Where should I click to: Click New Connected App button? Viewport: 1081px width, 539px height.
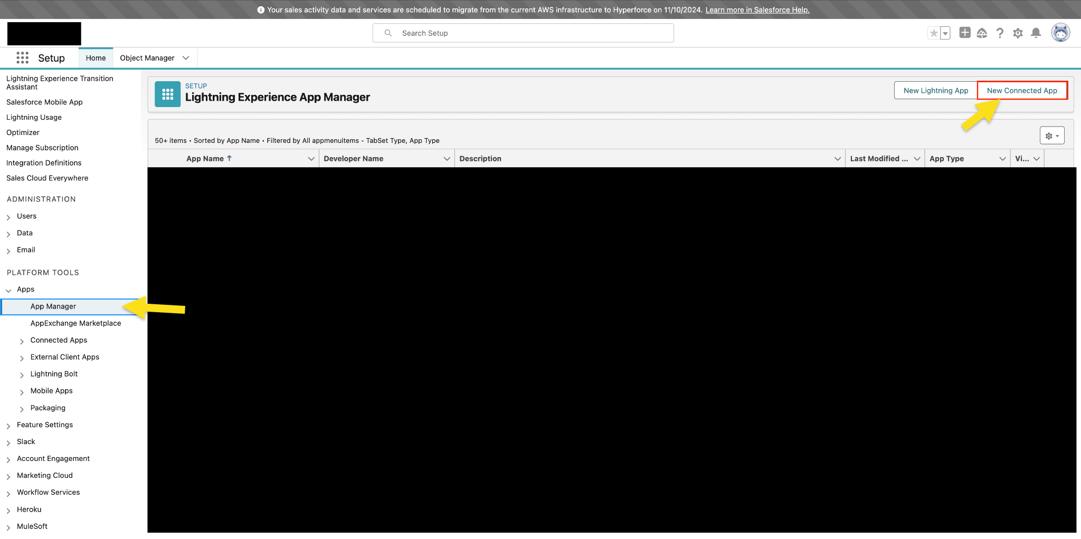[x=1022, y=91]
